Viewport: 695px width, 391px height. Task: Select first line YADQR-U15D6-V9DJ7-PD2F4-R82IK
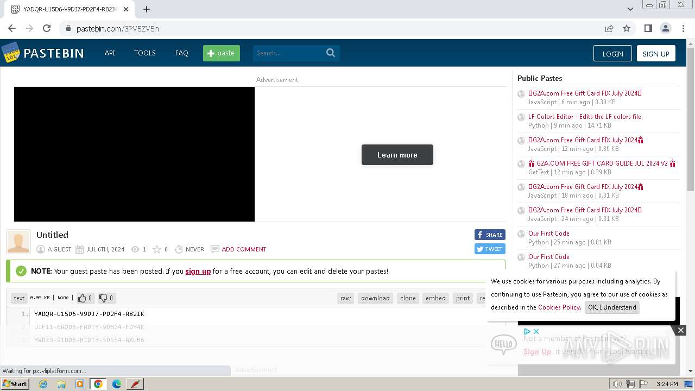point(89,314)
